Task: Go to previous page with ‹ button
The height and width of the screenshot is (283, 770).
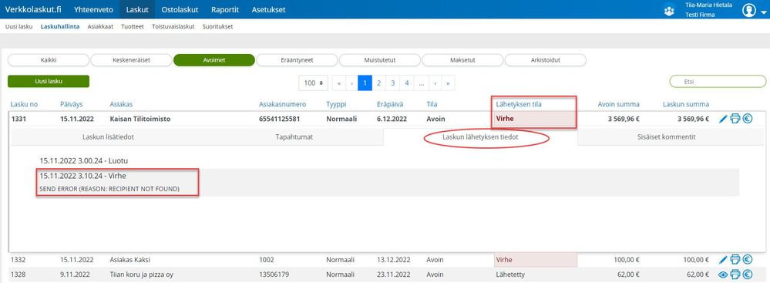Action: coord(352,83)
